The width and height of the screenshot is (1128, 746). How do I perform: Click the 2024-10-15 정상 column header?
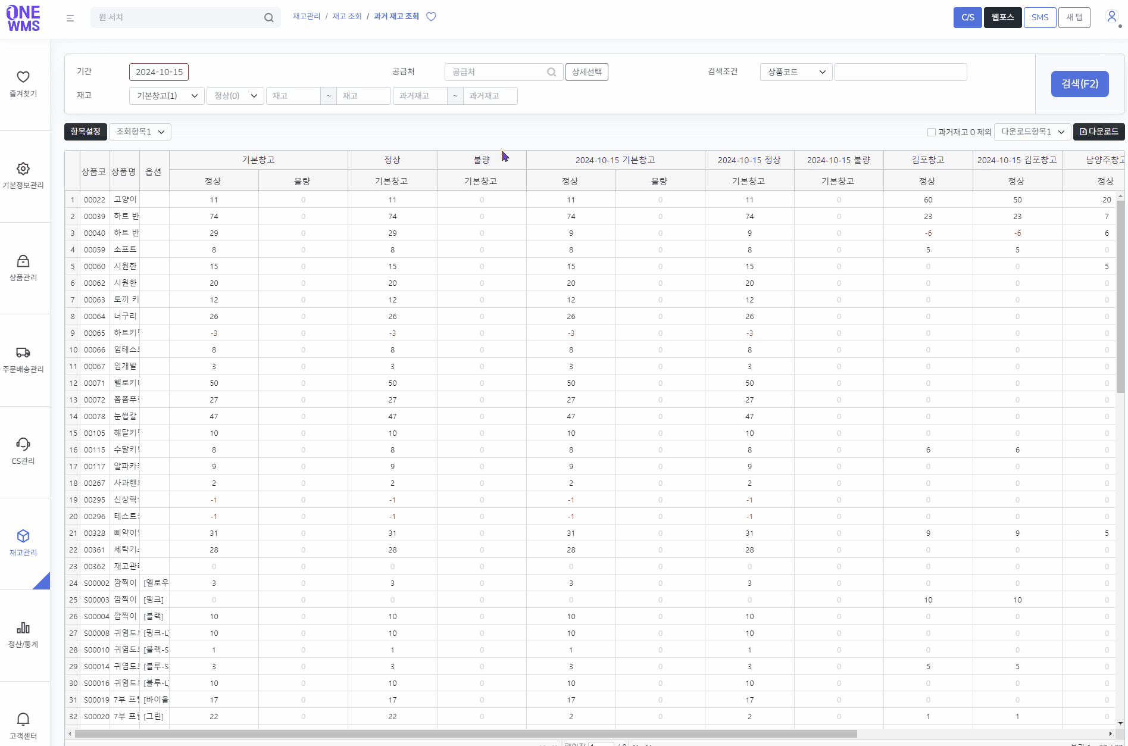click(x=749, y=160)
